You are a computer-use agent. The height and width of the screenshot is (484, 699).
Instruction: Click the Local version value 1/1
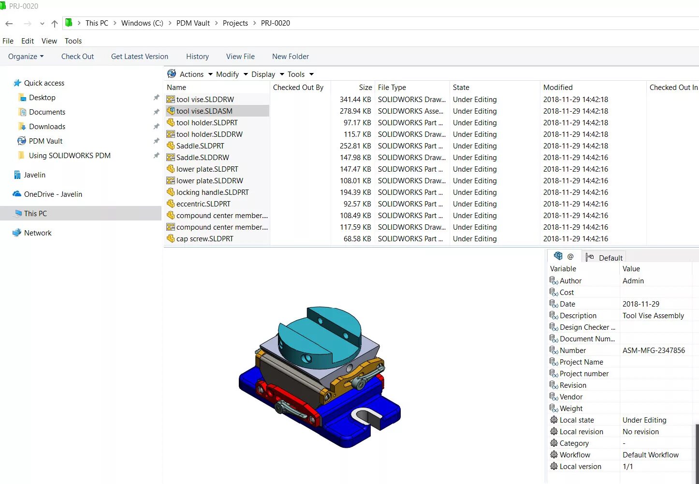[x=627, y=466]
